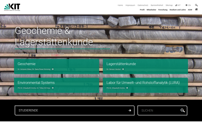Open Impressum page

(130, 5)
